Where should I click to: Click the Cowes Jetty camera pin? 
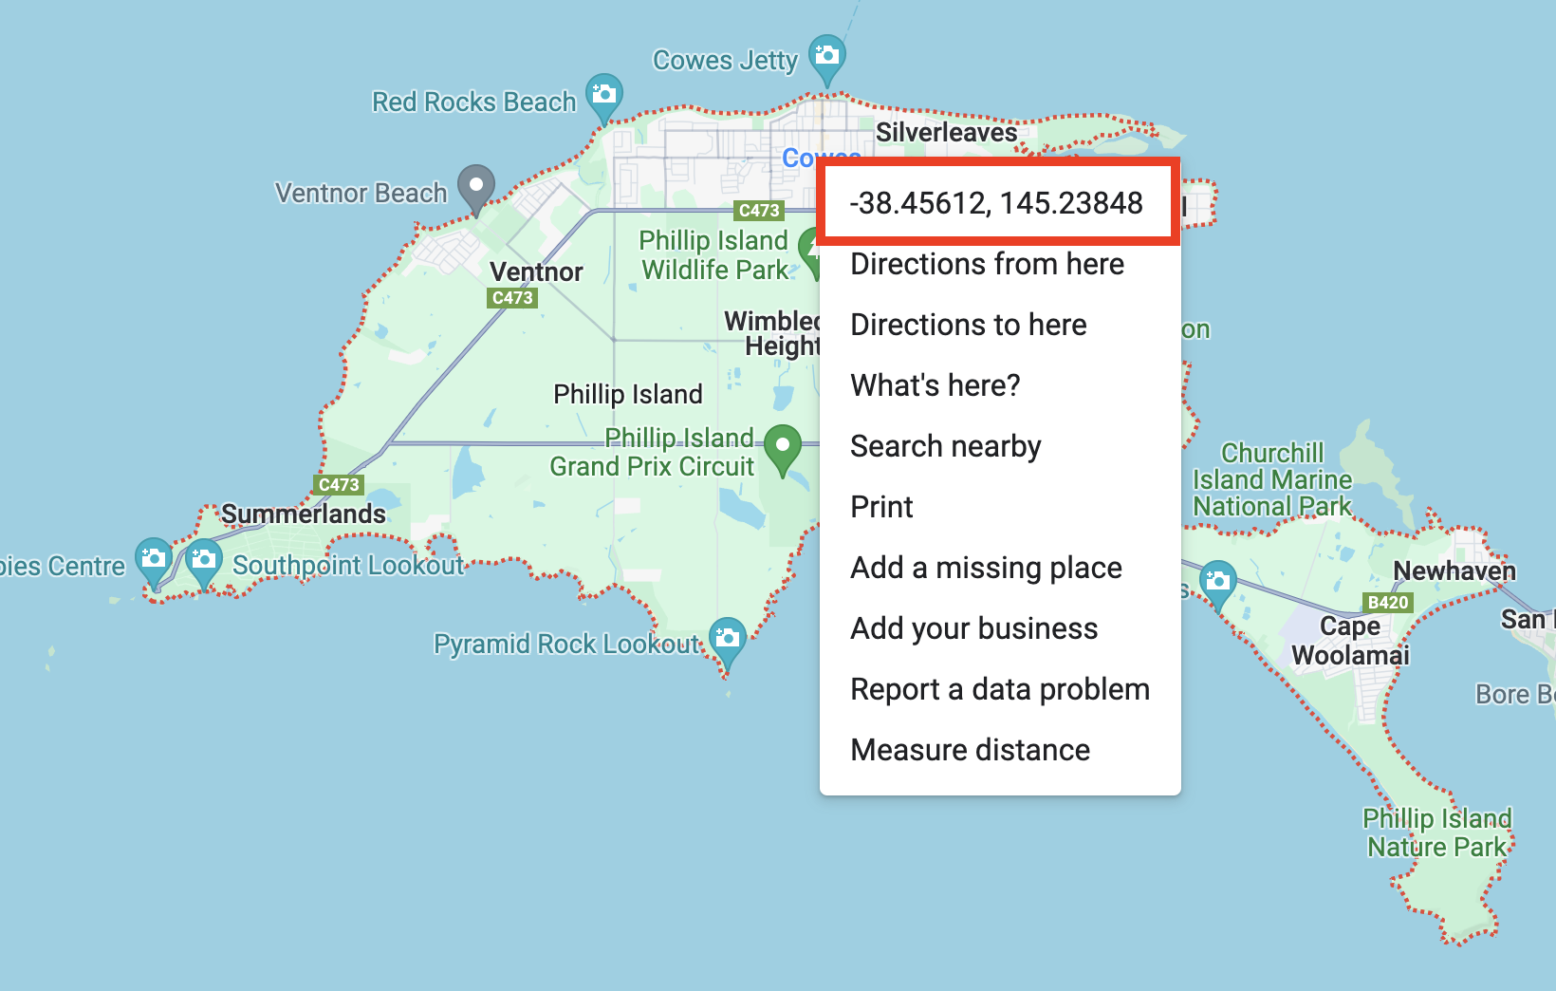pos(826,58)
